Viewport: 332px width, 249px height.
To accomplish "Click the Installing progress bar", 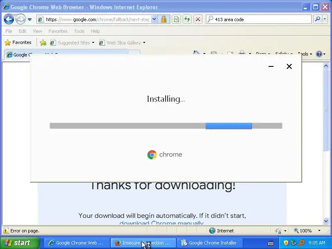I will [166, 126].
